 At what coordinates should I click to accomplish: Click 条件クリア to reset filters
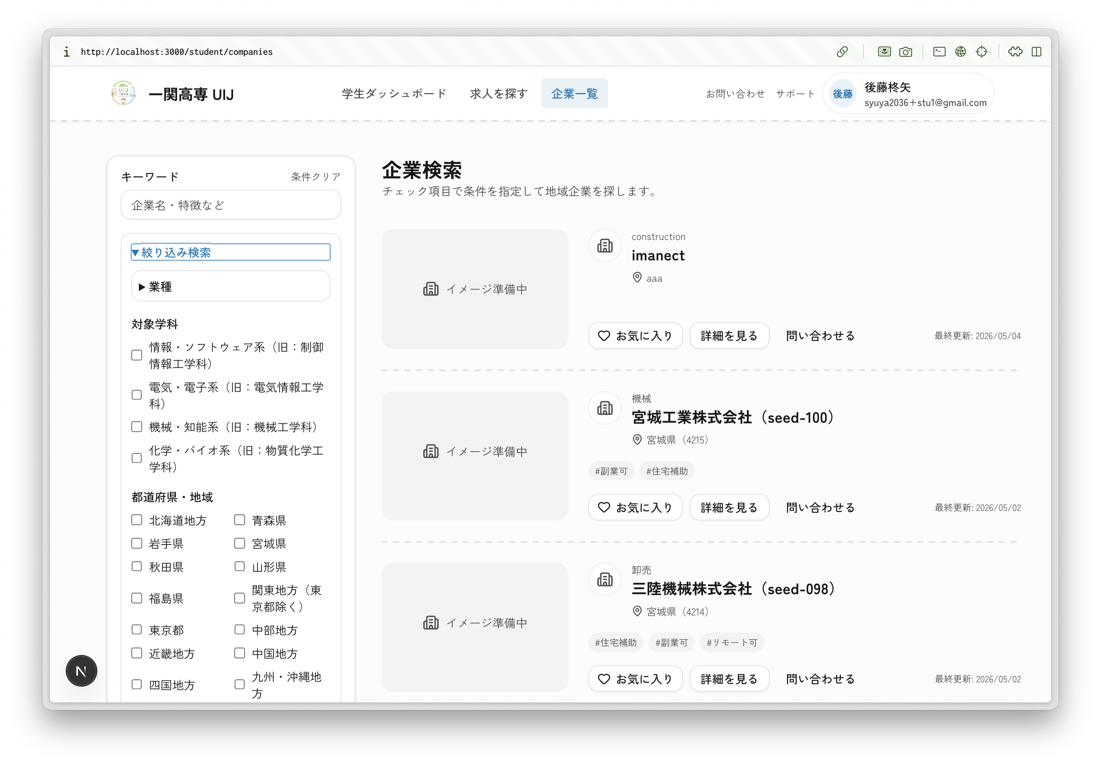(316, 177)
